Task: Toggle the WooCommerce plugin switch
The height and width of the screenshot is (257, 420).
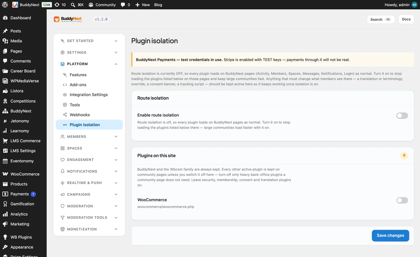Action: click(402, 200)
